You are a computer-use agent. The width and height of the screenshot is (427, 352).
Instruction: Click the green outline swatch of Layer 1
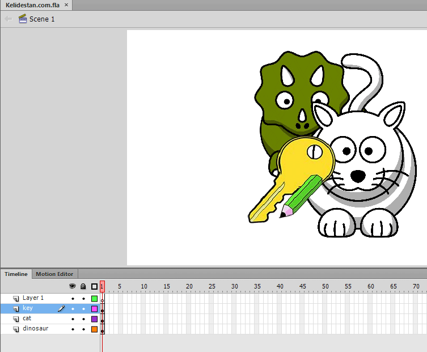94,299
